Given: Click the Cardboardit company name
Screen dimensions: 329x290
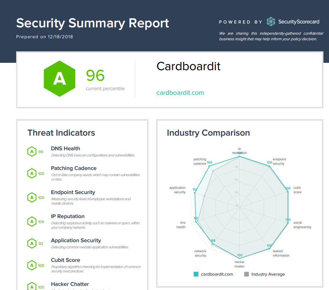Looking at the screenshot, I should tap(188, 66).
